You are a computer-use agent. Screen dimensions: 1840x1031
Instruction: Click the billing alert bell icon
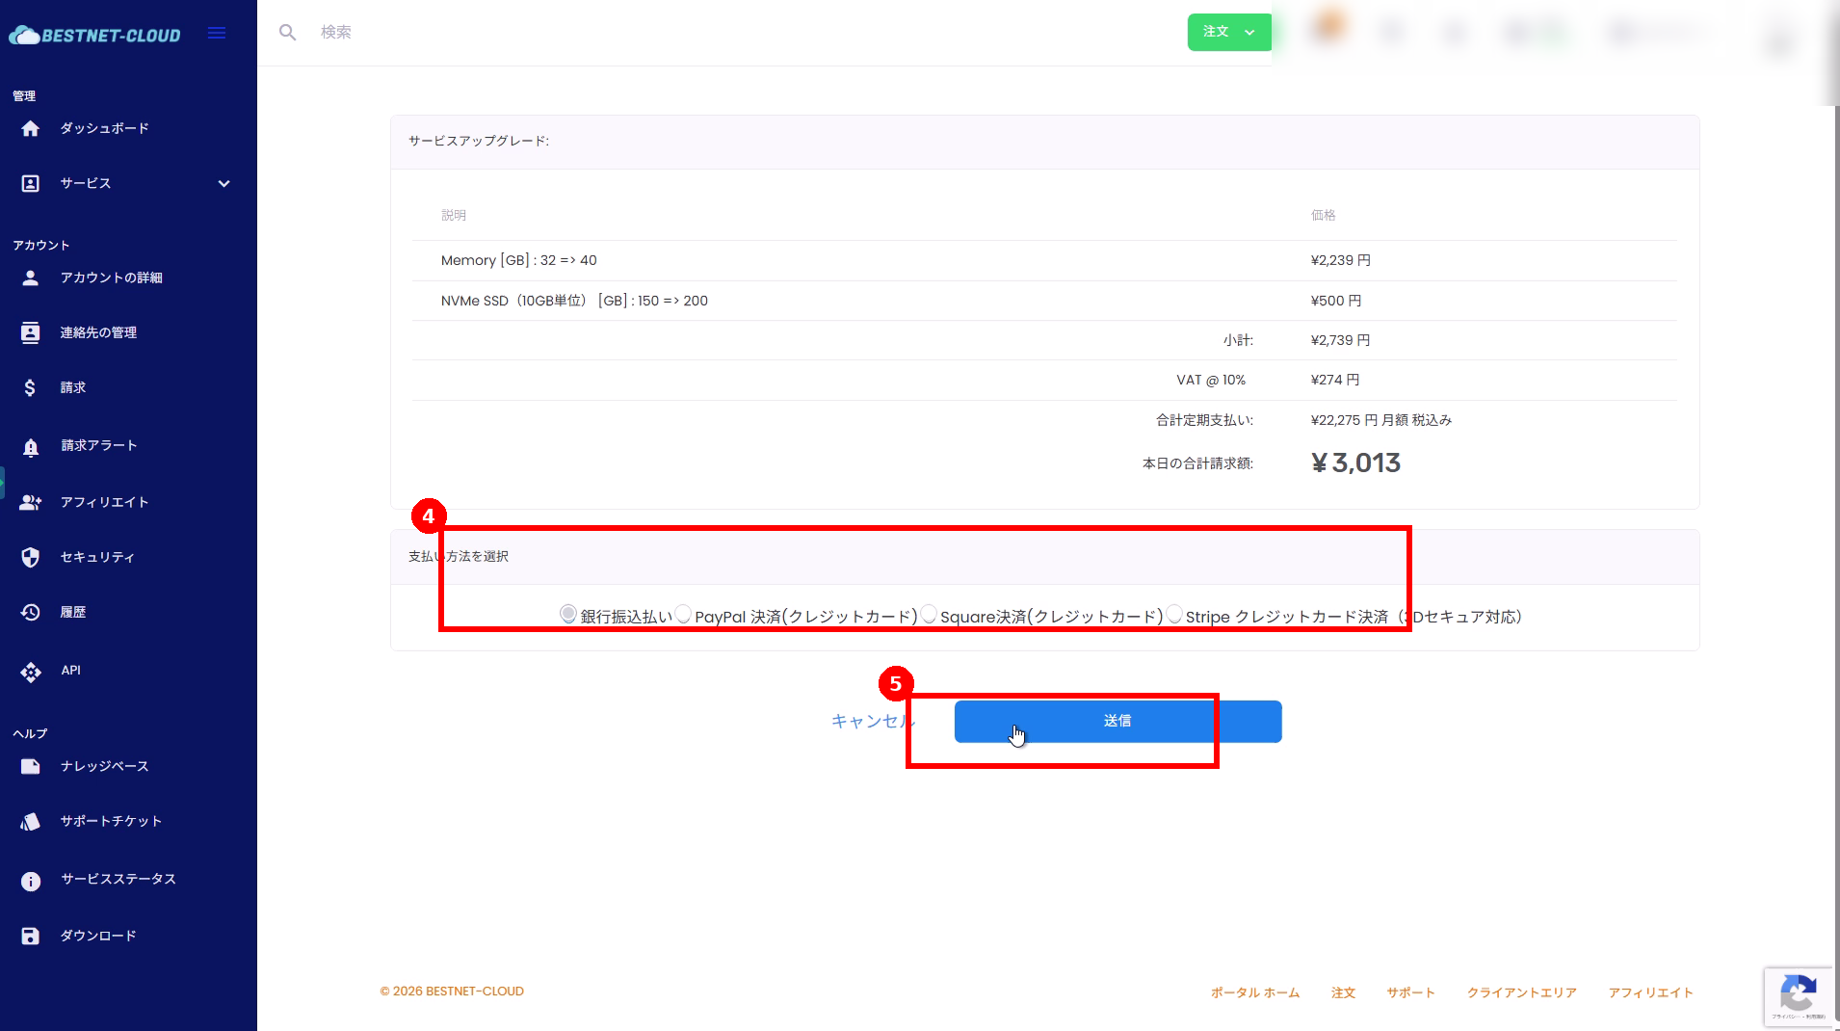coord(31,446)
